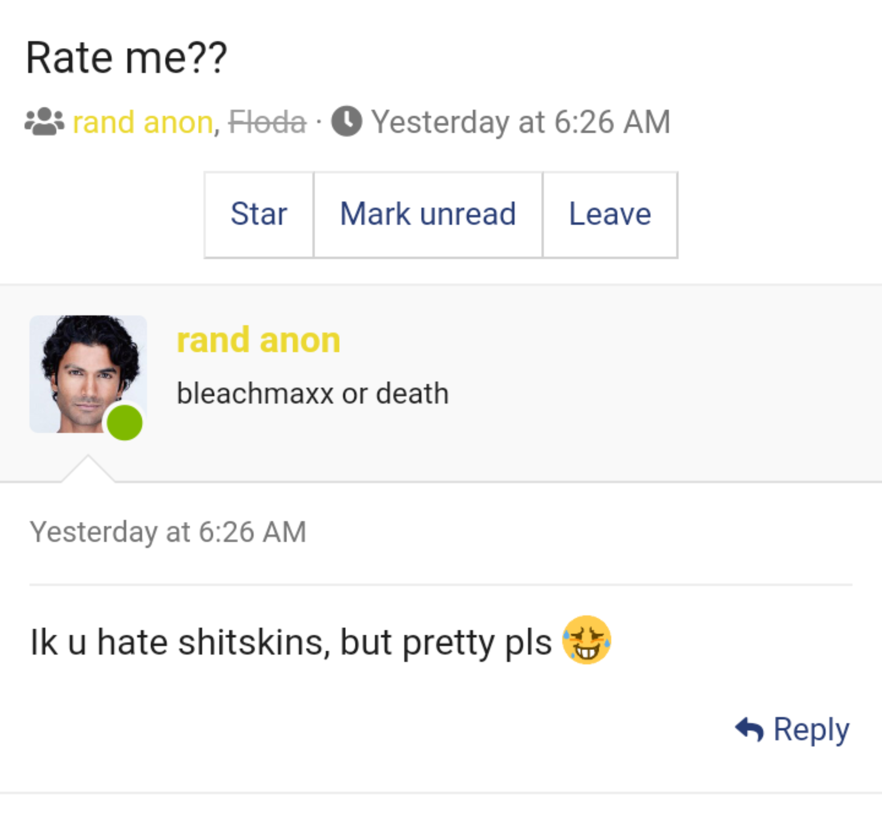Click the "bleachmaxx or death" user title
This screenshot has width=882, height=821.
click(x=313, y=393)
